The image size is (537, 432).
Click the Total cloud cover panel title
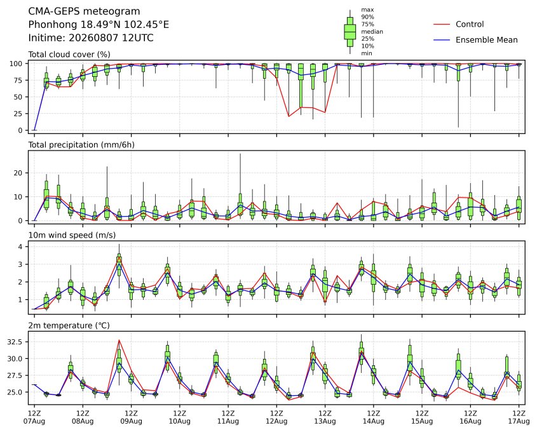[x=69, y=55]
